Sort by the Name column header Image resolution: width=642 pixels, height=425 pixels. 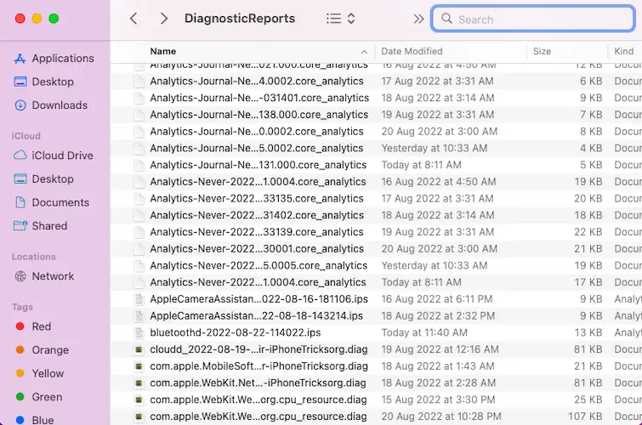click(x=163, y=52)
